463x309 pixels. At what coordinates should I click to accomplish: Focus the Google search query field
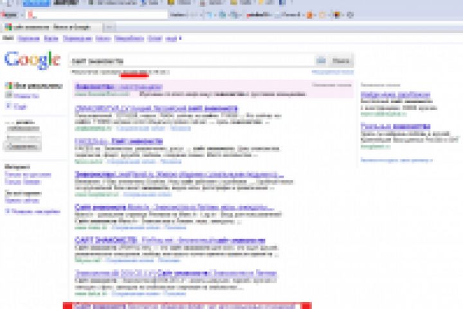pos(192,61)
